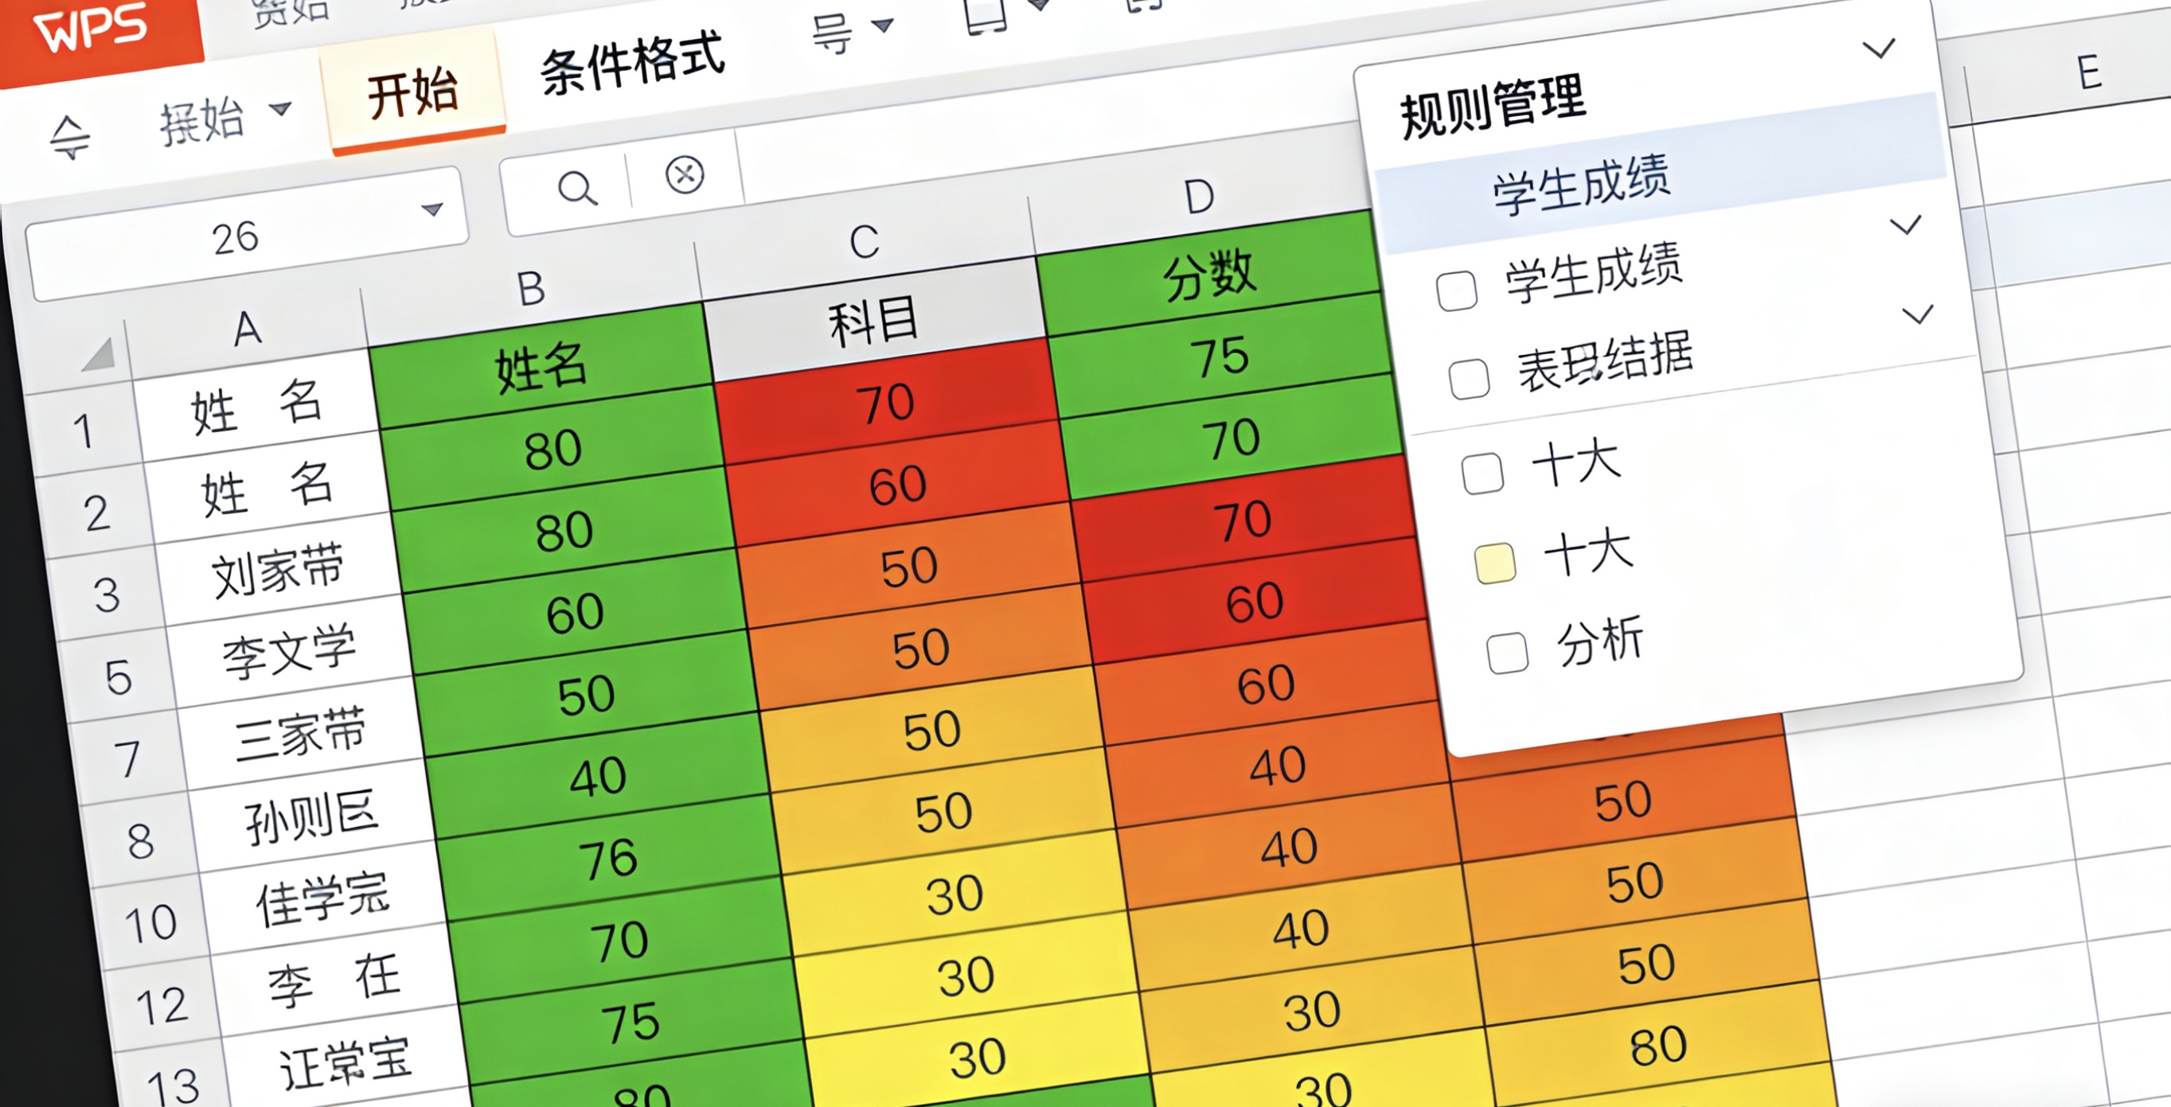Enable the 学生成绩 rule checkbox
This screenshot has width=2171, height=1107.
click(x=1458, y=290)
